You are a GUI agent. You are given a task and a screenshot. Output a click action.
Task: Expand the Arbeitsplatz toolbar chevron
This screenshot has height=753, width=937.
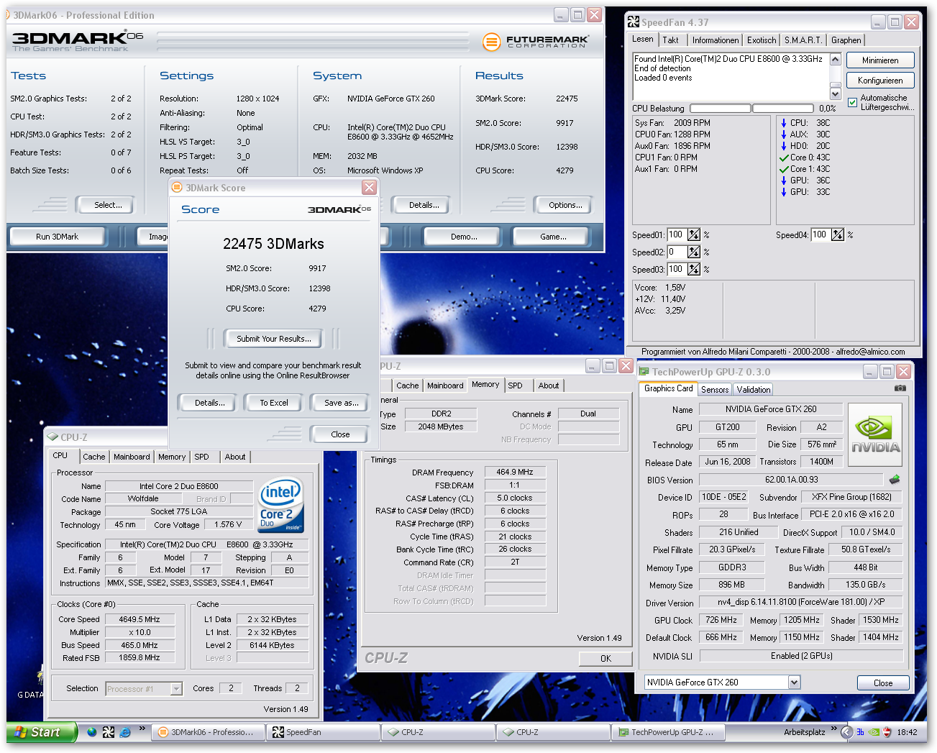(833, 729)
